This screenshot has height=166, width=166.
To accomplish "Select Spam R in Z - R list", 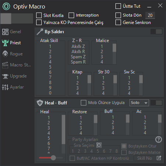I will pos(78,62).
